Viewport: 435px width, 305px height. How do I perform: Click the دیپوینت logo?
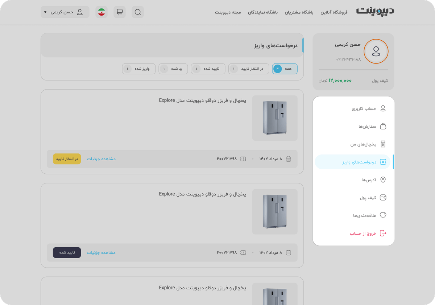pos(375,11)
